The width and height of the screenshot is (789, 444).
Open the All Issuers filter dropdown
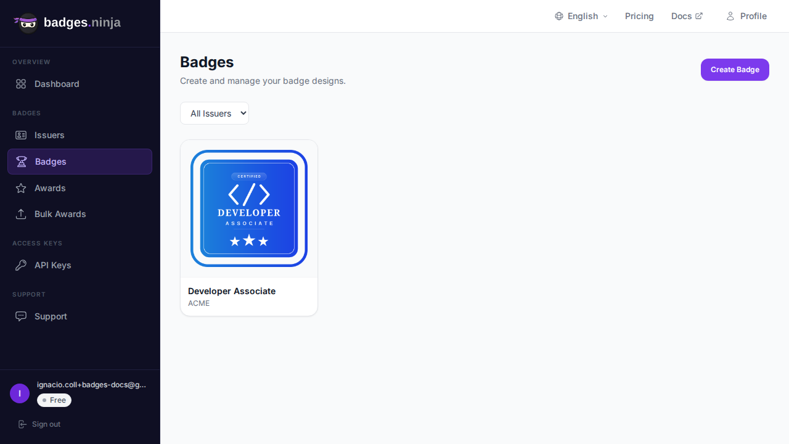[x=215, y=113]
